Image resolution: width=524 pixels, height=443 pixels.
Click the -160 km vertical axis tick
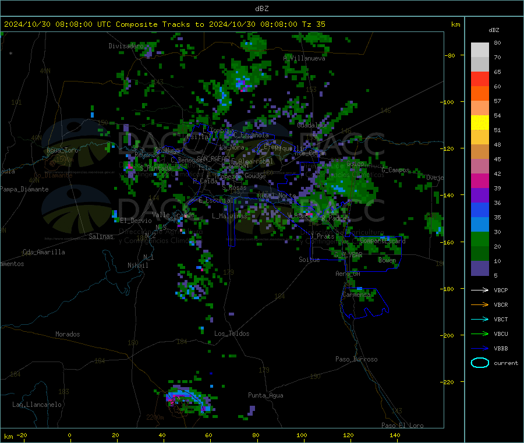click(448, 242)
